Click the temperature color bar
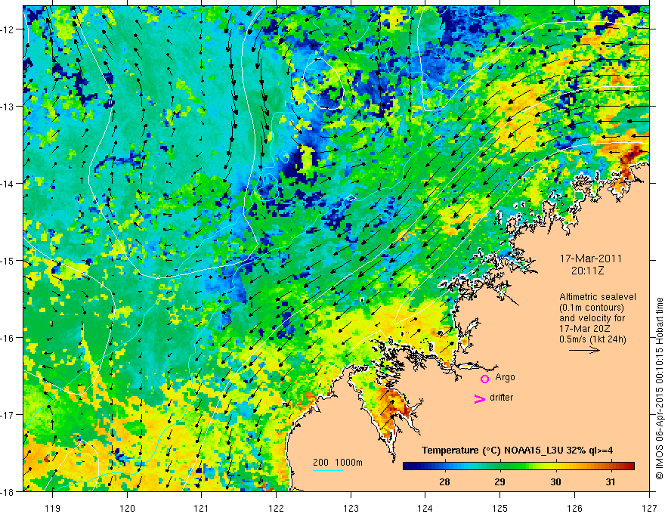The height and width of the screenshot is (514, 665). 518,466
